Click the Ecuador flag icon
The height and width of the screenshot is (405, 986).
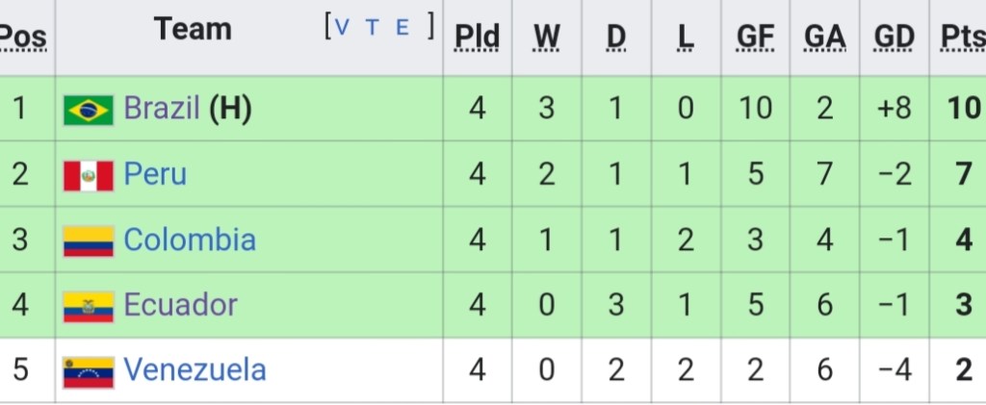tap(89, 306)
